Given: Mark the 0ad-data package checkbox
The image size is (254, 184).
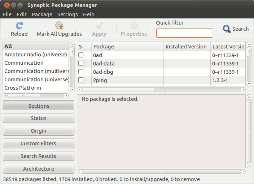Looking at the screenshot, I should 81,63.
